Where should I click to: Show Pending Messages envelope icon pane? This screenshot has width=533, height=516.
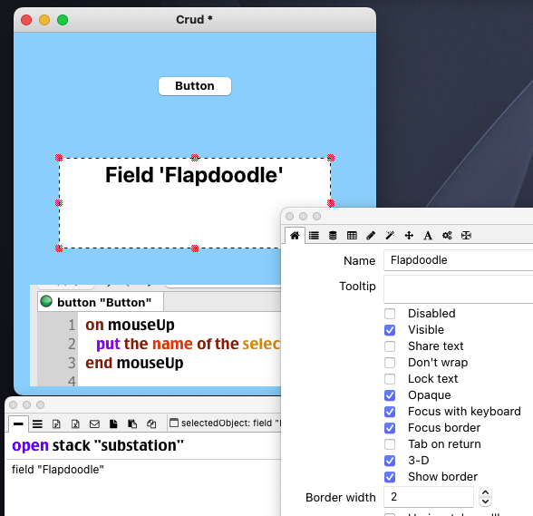click(94, 424)
